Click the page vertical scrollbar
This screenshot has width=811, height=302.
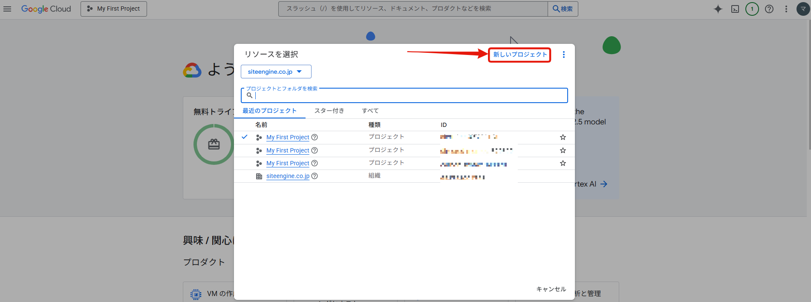[x=809, y=85]
